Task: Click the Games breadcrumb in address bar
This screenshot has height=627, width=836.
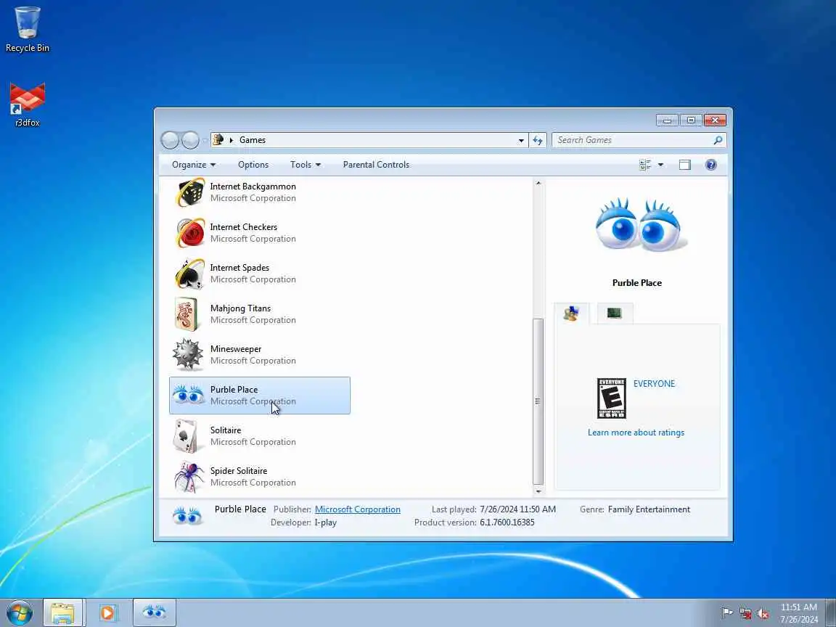Action: click(253, 140)
